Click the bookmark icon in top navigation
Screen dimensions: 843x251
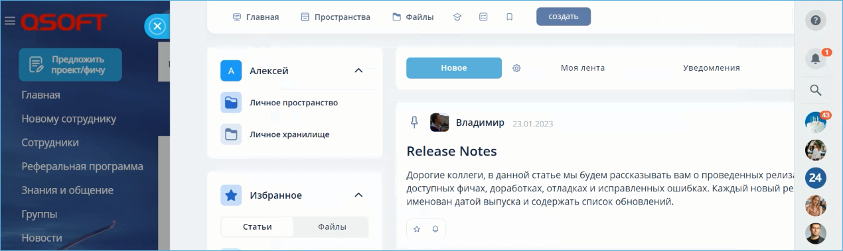(x=509, y=17)
